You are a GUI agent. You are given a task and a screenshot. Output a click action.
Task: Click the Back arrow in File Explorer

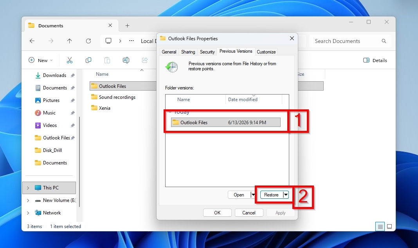pos(32,41)
